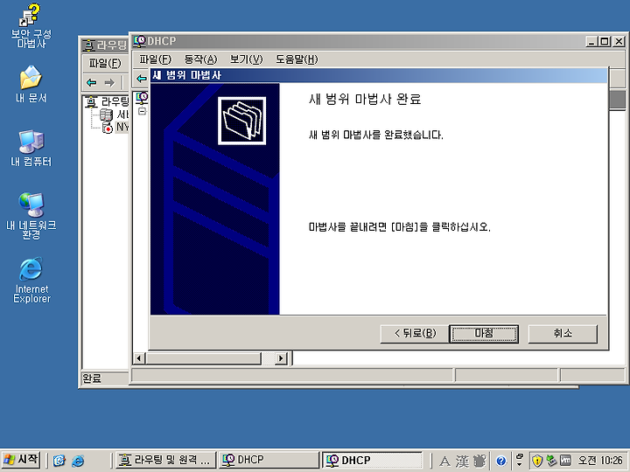Open the 보안 구성 마법사 desktop icon
The image size is (630, 472).
(x=31, y=25)
